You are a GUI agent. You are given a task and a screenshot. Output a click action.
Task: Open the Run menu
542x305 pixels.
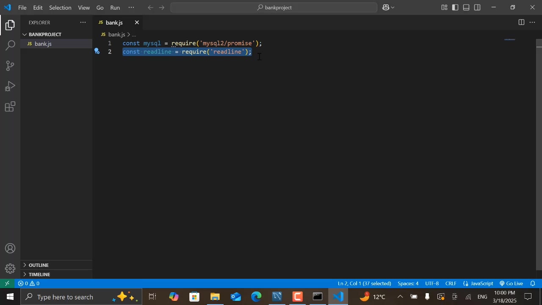point(115,8)
